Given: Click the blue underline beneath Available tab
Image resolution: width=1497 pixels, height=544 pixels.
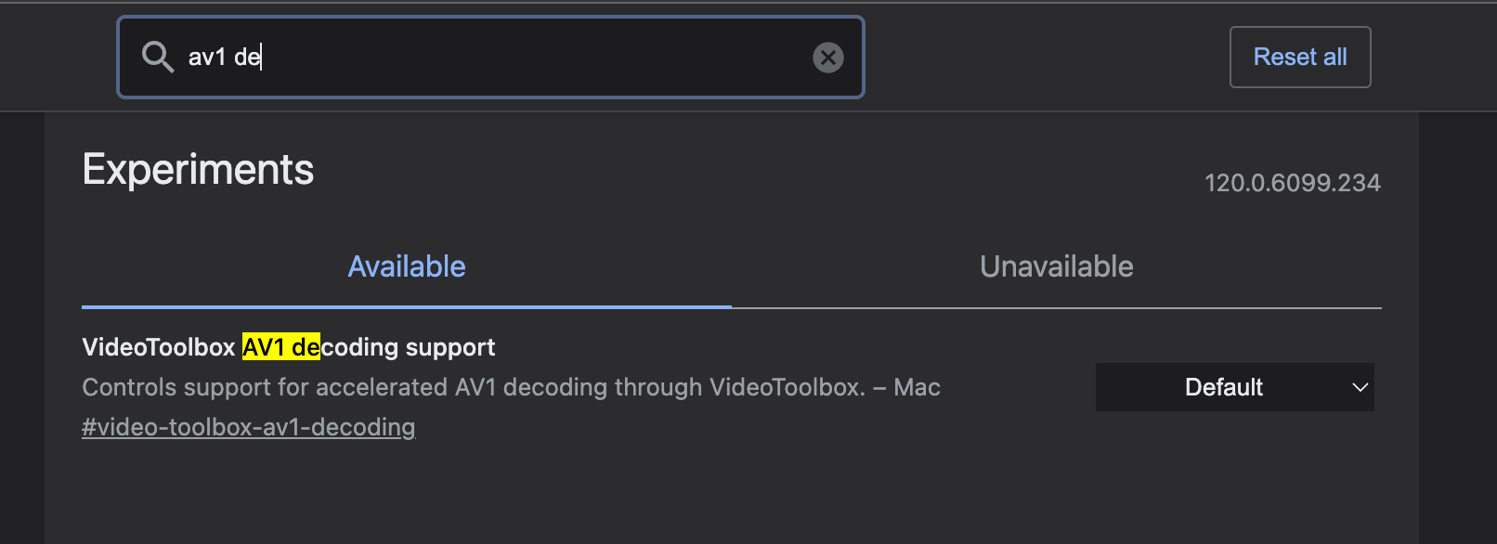Looking at the screenshot, I should pyautogui.click(x=407, y=306).
